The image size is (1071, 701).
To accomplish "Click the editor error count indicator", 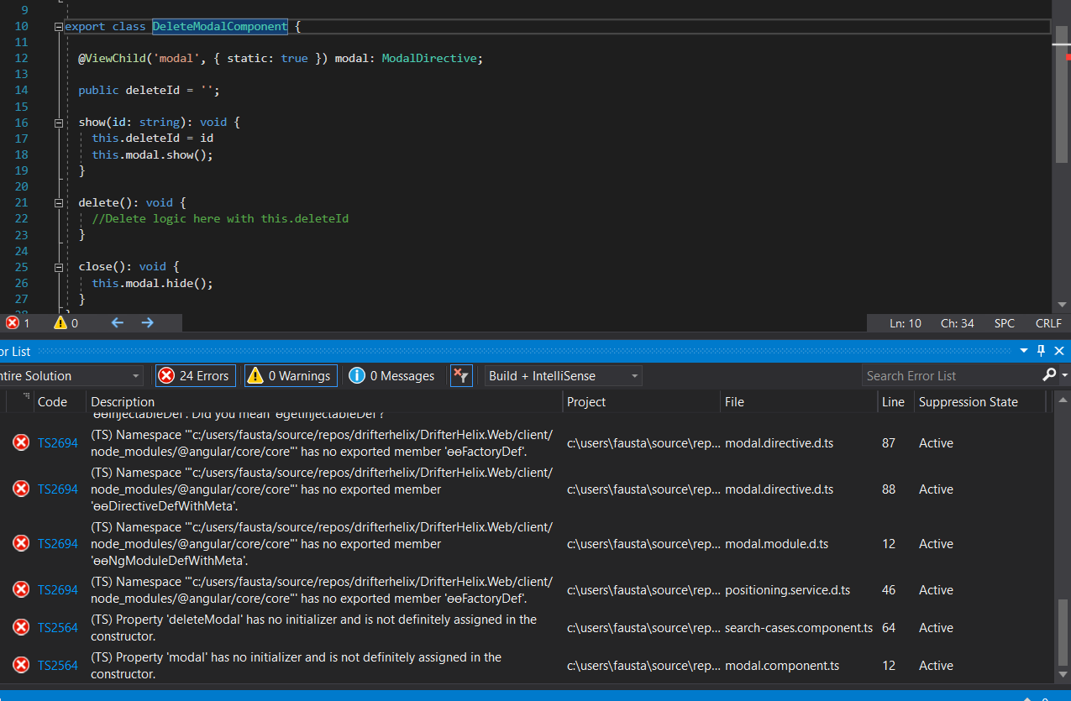I will coord(17,323).
